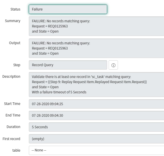Select the Step field showing Record Query
The image size is (164, 156).
click(68, 65)
